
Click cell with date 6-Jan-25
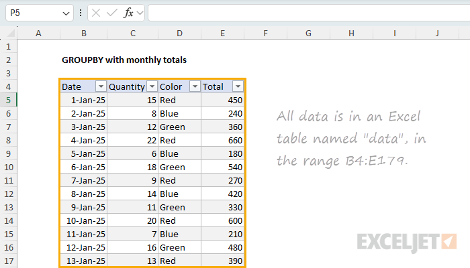84,167
